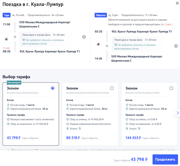The image size is (180, 166).
Task: Click the checked baggage icon for 30 кг
Action: click(67, 109)
